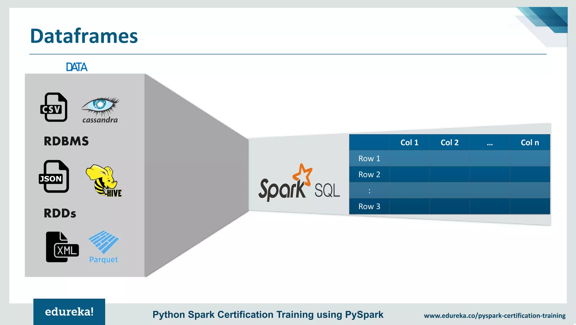
Task: Select the RDBMS label
Action: tap(66, 141)
